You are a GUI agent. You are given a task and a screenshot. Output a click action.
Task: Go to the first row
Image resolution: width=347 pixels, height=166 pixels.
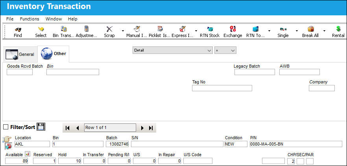68,128
